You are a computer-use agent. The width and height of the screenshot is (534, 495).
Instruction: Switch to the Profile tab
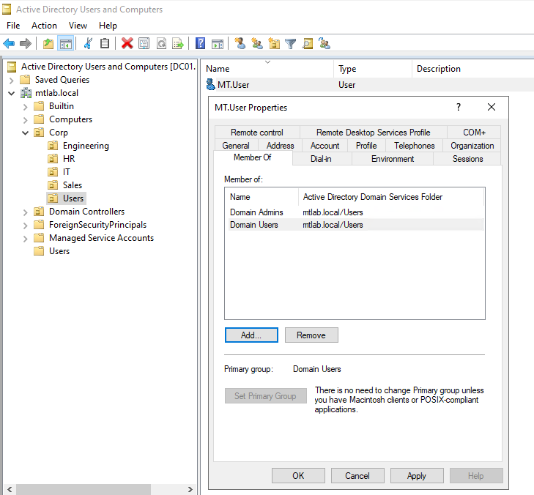366,146
